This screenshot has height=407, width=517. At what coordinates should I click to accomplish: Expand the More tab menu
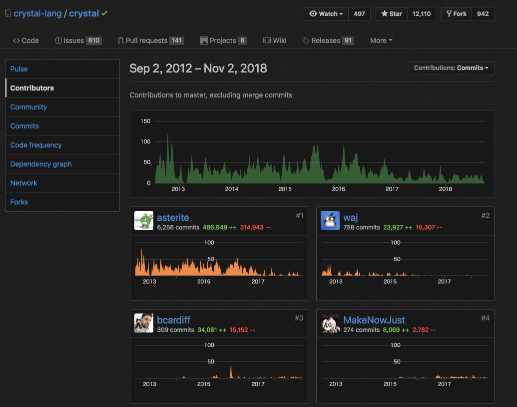tap(381, 40)
